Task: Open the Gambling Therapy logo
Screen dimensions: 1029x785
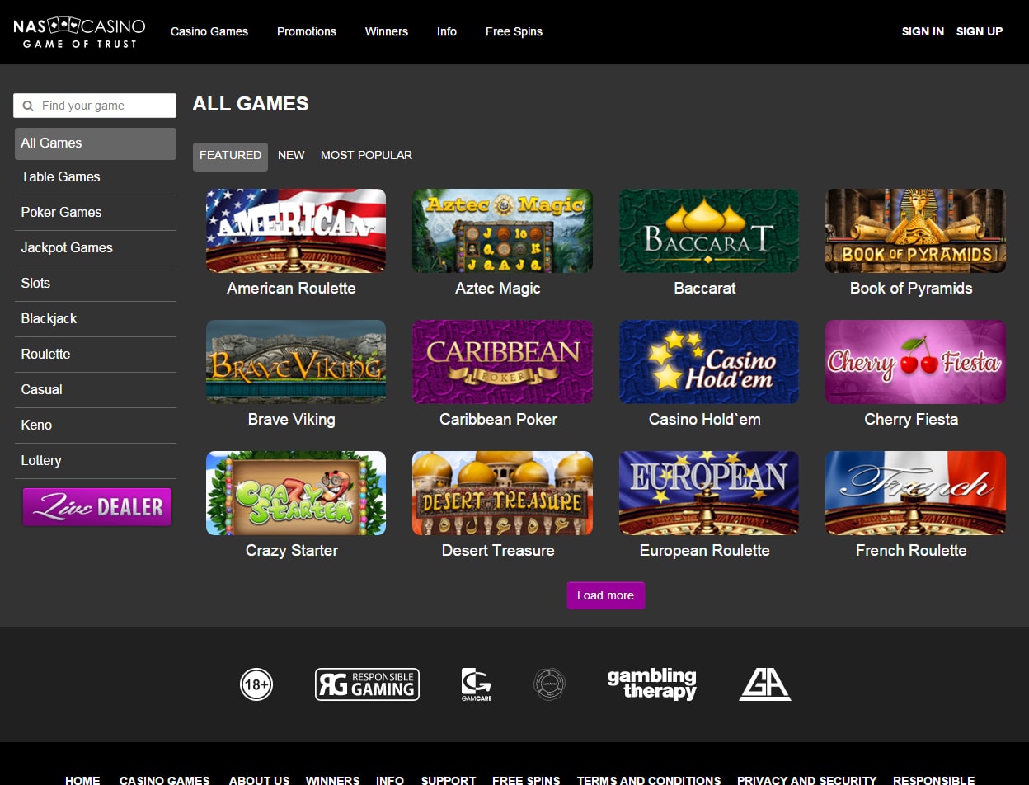Action: [x=652, y=684]
